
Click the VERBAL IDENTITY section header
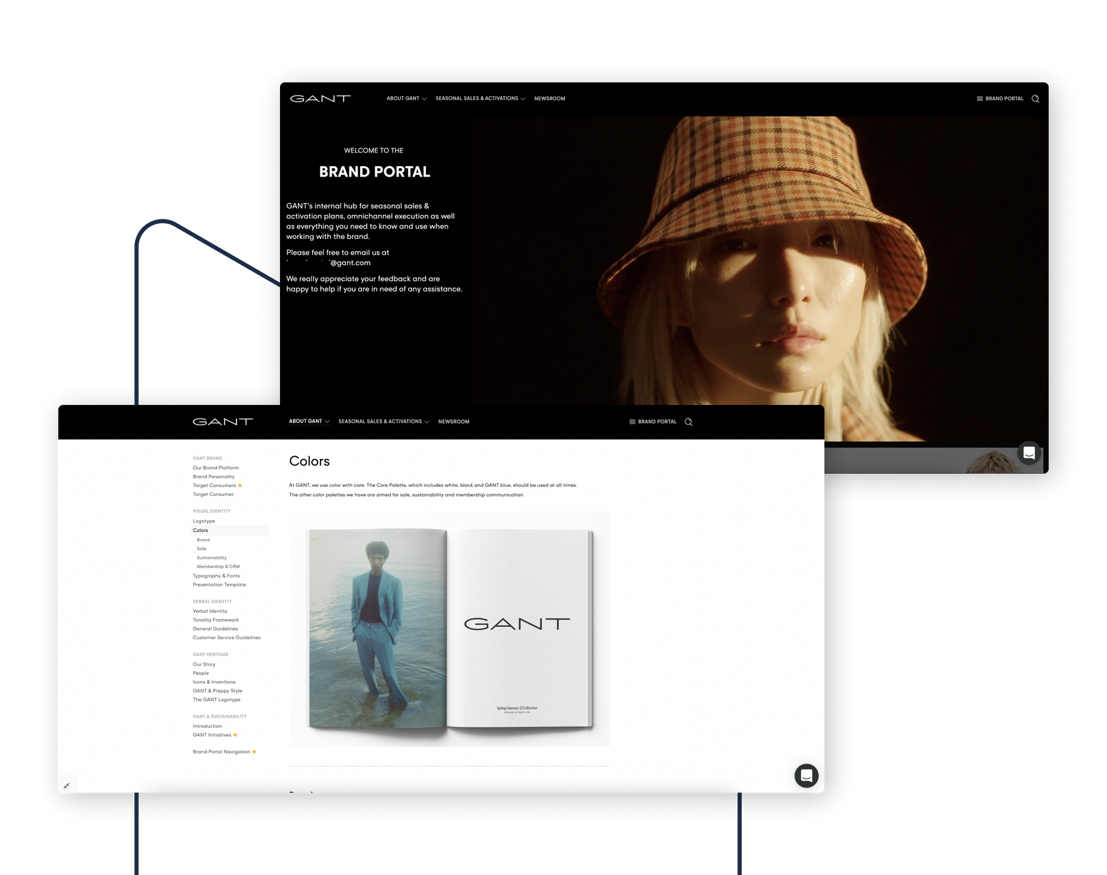(212, 602)
